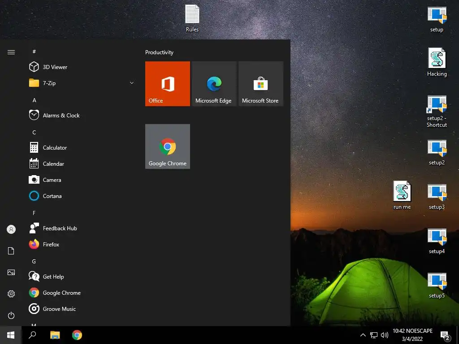Select the setup3 desktop icon
The height and width of the screenshot is (344, 459).
[437, 197]
